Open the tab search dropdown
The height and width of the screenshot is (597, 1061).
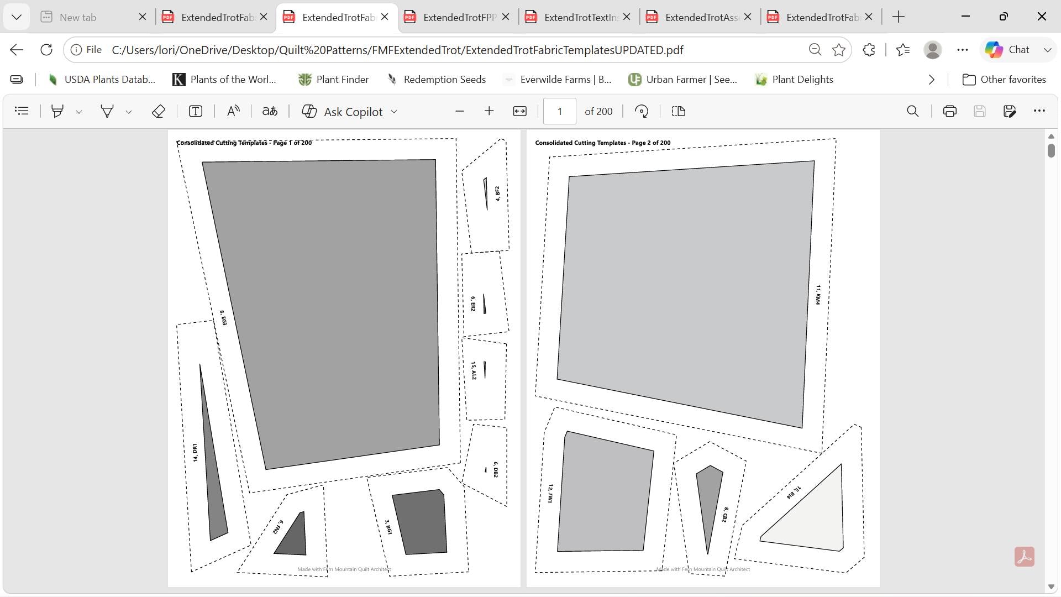tap(17, 17)
